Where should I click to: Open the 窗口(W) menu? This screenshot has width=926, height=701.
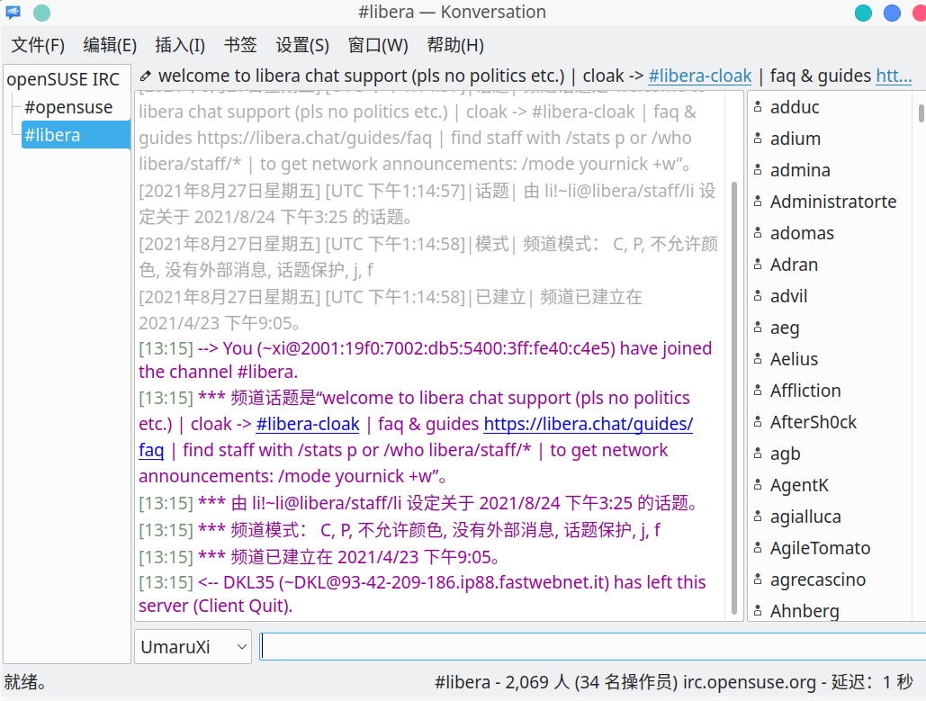(x=378, y=45)
